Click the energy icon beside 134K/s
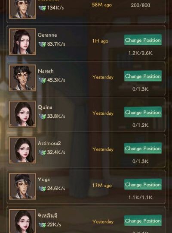The image size is (172, 233). (x=43, y=8)
